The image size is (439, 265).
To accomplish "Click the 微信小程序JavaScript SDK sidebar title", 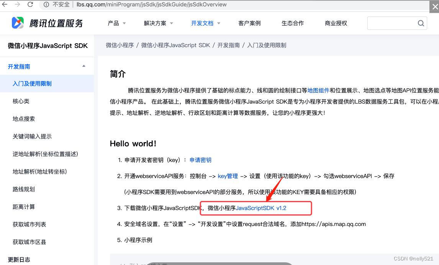I will click(x=48, y=46).
